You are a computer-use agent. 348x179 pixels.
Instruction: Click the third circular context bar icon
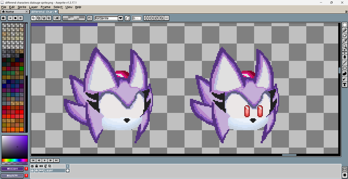click(157, 18)
